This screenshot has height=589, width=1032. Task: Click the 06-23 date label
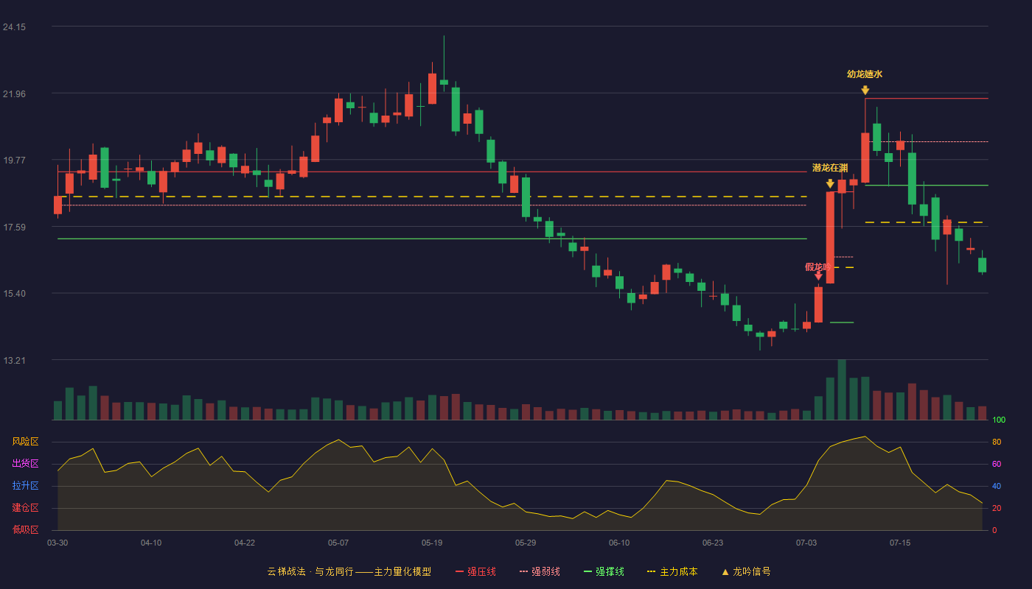(713, 543)
